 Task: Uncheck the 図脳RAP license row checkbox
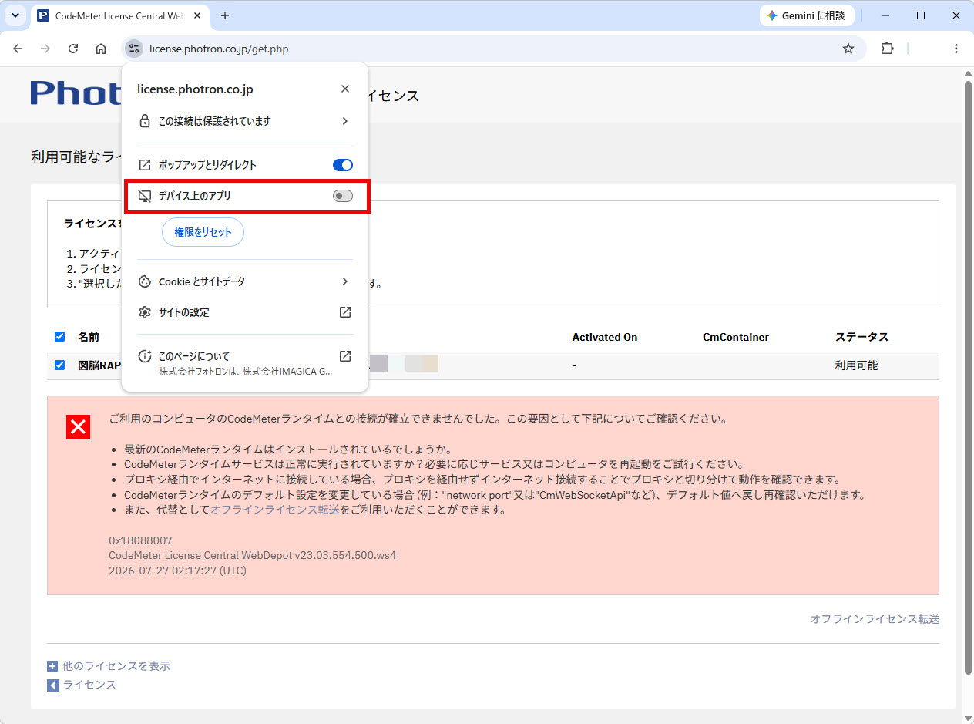click(x=60, y=365)
